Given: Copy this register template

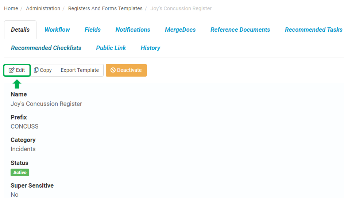Looking at the screenshot, I should pos(43,70).
